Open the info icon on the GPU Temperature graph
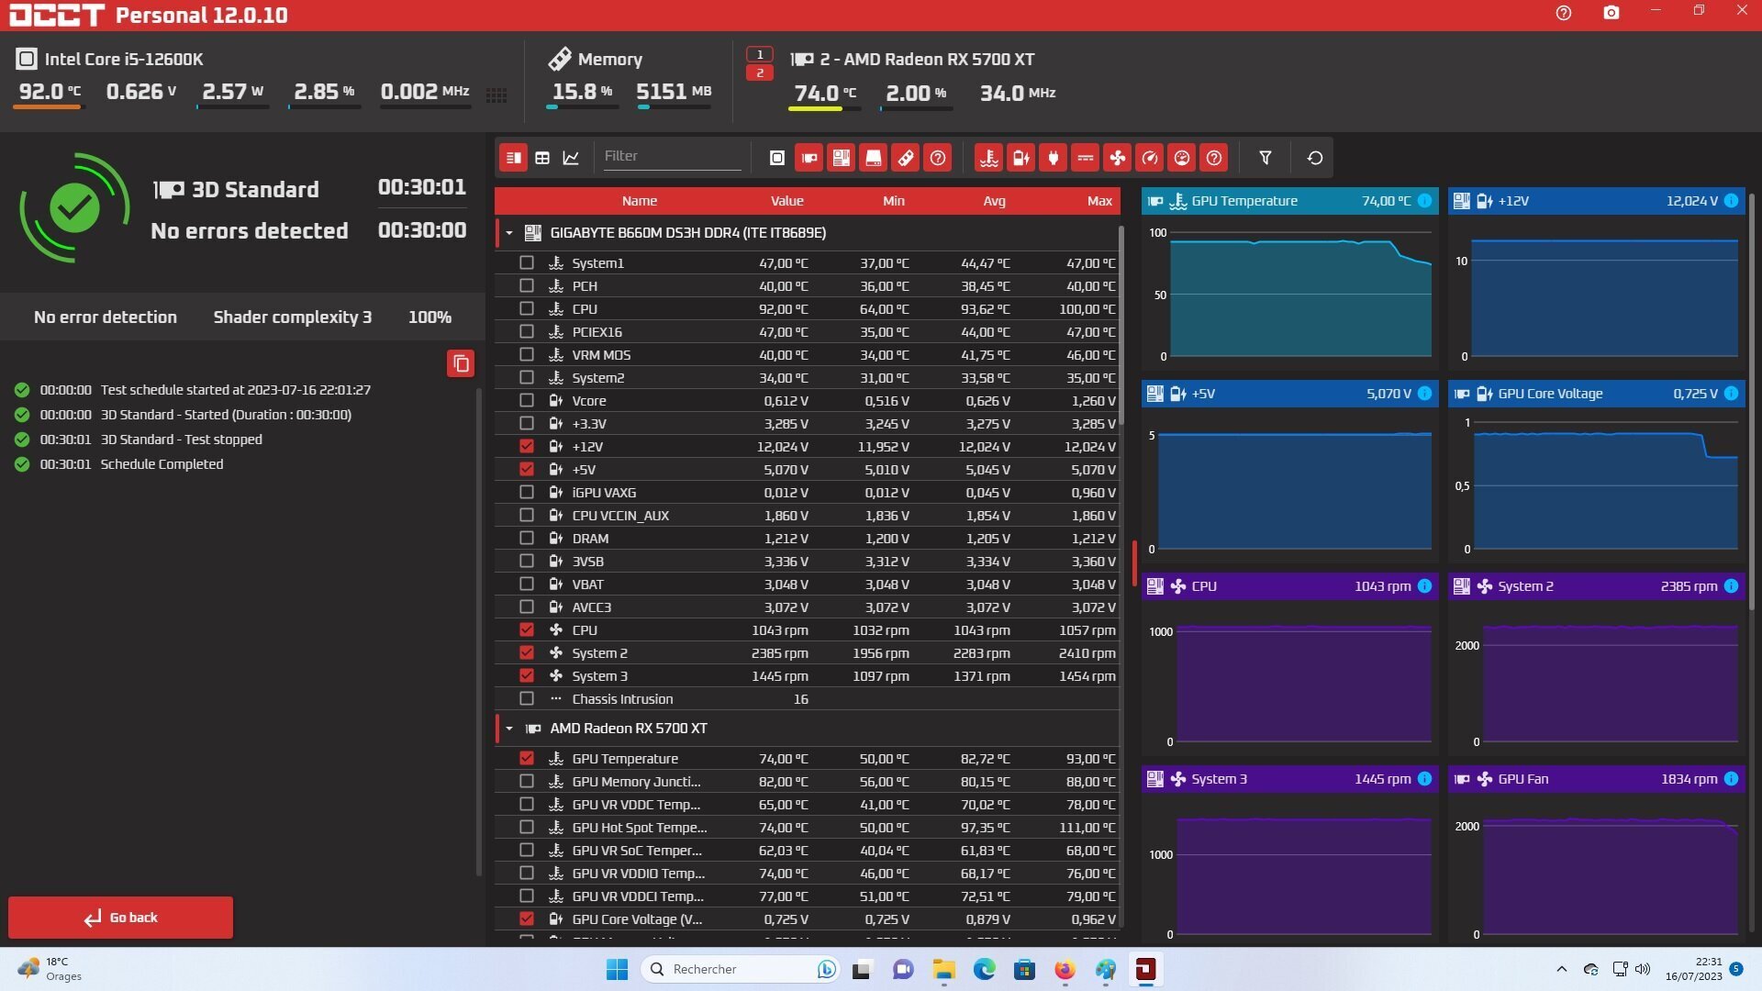Screen dimensions: 1762x991 click(x=1424, y=201)
